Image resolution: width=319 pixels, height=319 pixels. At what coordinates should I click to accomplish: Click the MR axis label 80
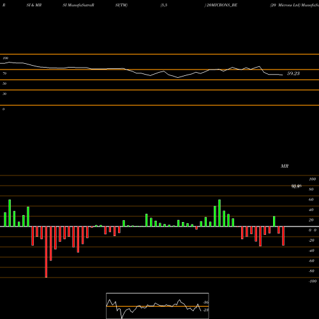311,189
